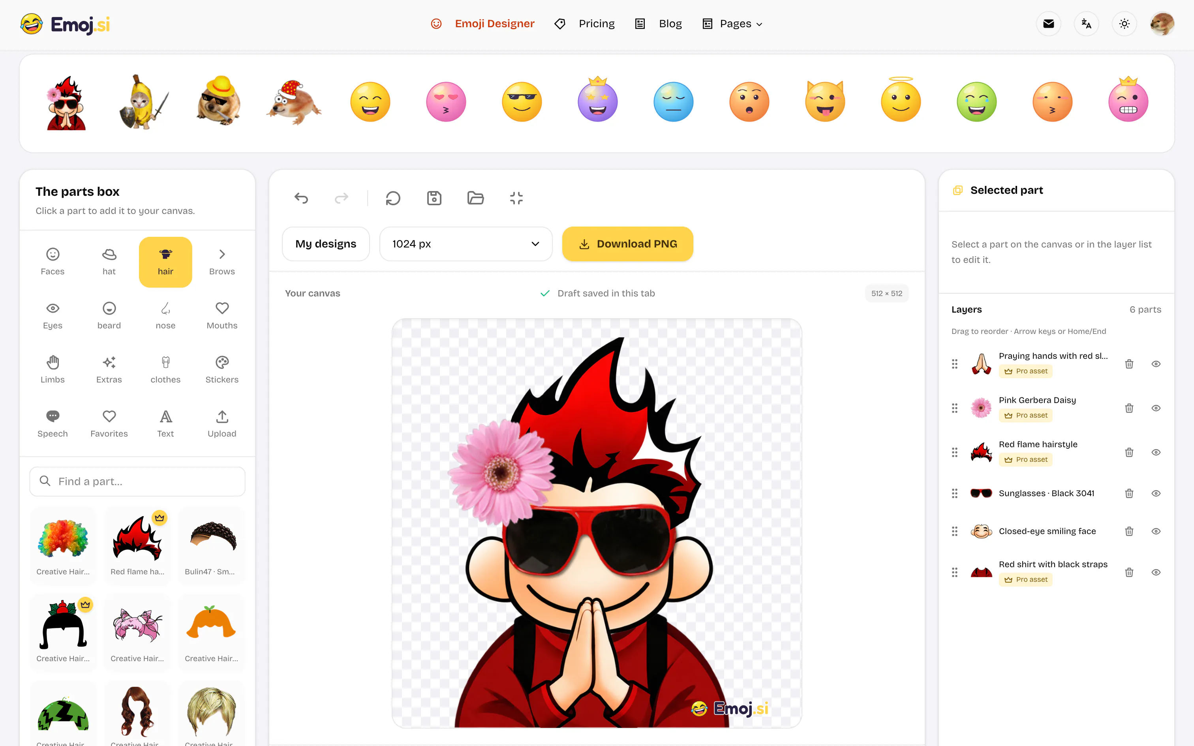Select the Limbs parts category

53,370
